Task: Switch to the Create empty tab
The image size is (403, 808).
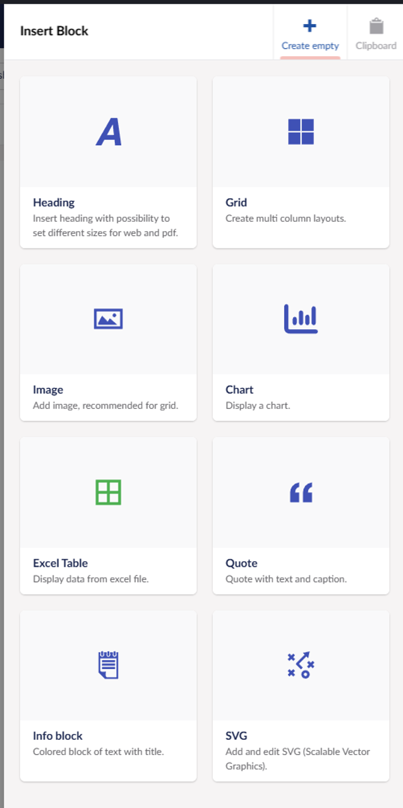Action: coord(310,45)
